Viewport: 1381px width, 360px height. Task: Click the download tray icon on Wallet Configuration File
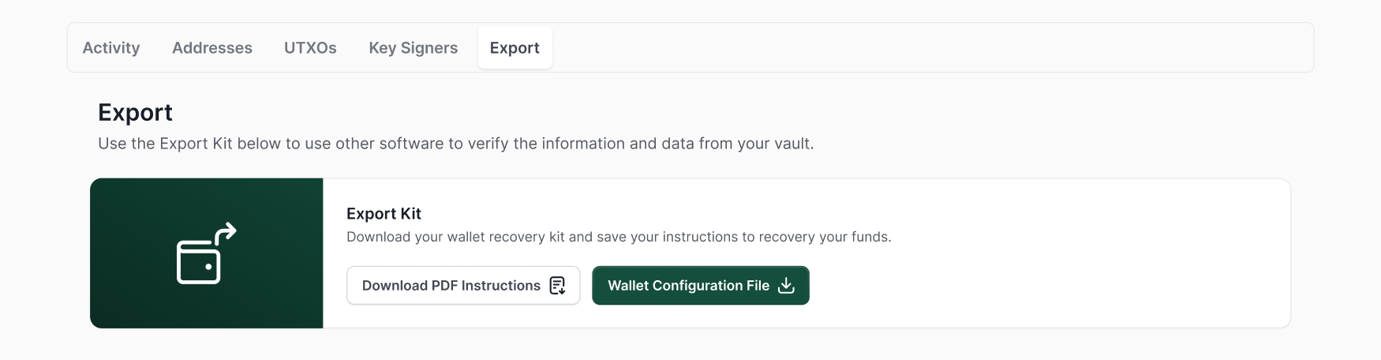pos(786,286)
